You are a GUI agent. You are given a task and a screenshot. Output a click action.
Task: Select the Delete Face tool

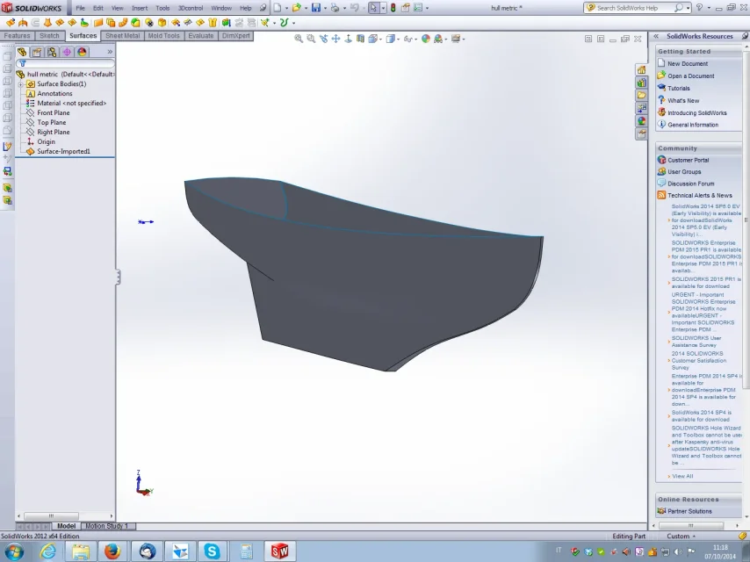point(149,23)
